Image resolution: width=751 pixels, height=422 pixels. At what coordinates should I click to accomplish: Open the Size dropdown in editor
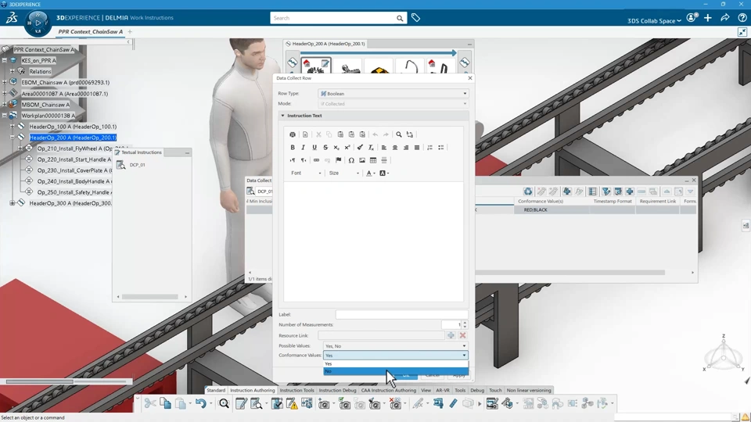coord(344,173)
